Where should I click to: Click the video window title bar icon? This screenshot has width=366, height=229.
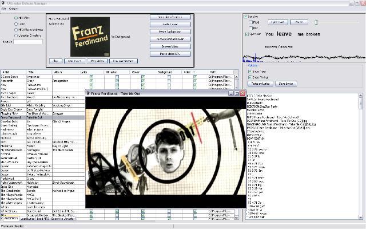[x=88, y=93]
